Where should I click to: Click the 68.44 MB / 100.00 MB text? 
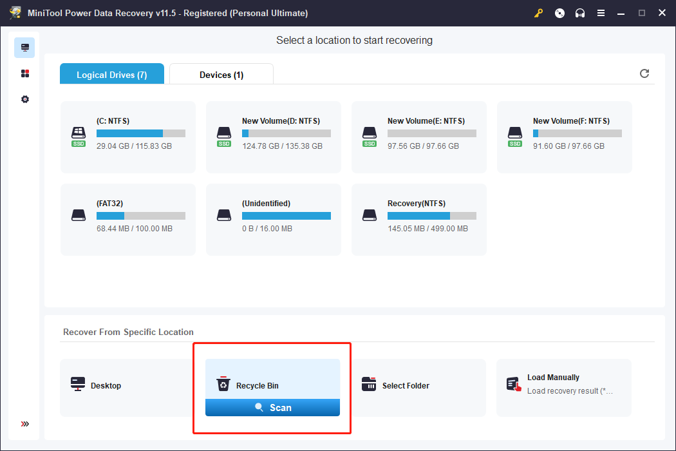(x=135, y=228)
